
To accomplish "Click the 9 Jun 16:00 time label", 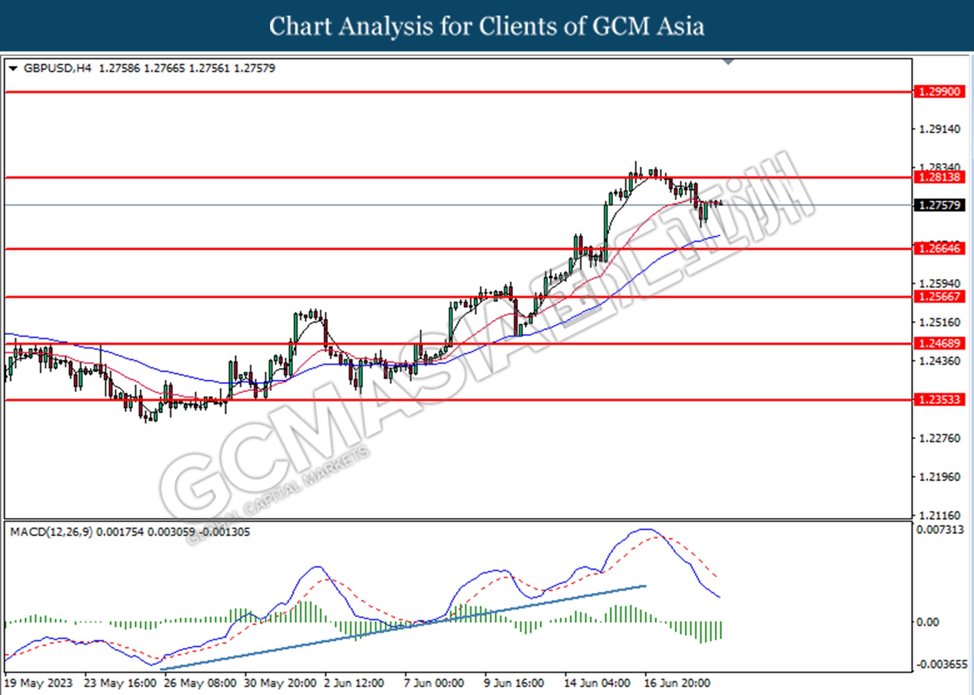I will 514,683.
